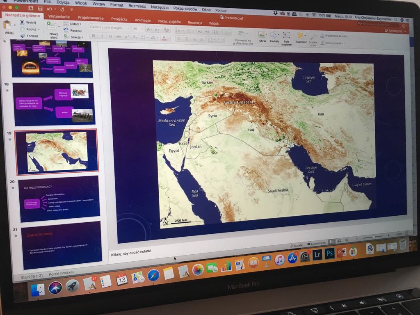The width and height of the screenshot is (420, 315).
Task: Toggle italic text formatting
Action: coord(102,36)
